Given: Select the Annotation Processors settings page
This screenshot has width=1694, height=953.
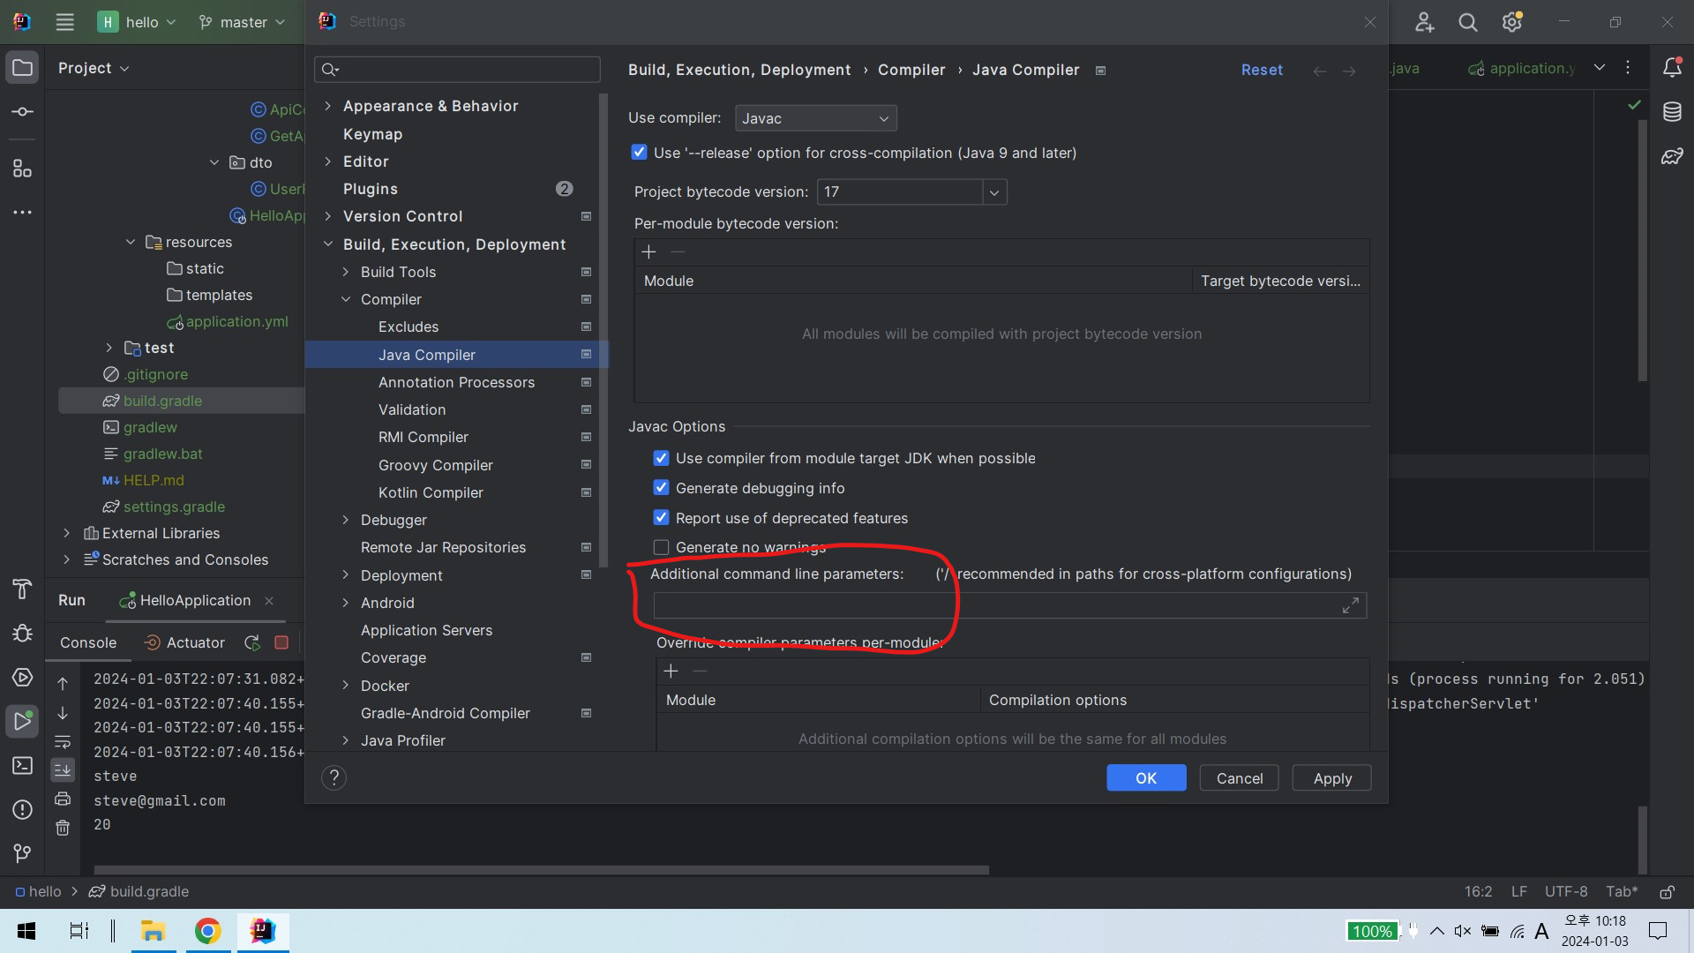Looking at the screenshot, I should pos(456,382).
